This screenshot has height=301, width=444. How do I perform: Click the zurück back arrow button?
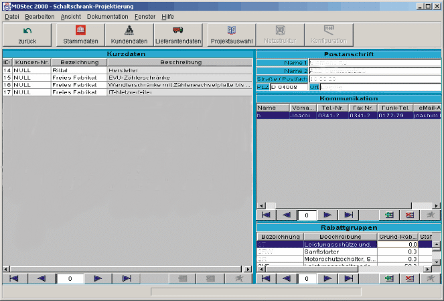[x=27, y=35]
